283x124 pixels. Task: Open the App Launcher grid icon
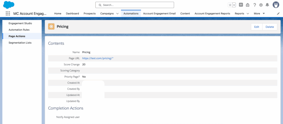click(8, 14)
